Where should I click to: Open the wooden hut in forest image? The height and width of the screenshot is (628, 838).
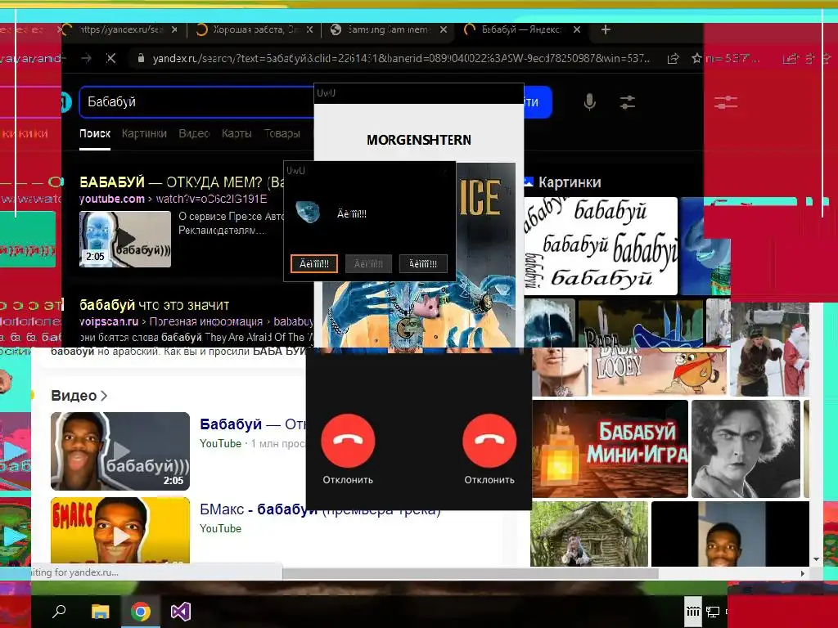click(589, 533)
